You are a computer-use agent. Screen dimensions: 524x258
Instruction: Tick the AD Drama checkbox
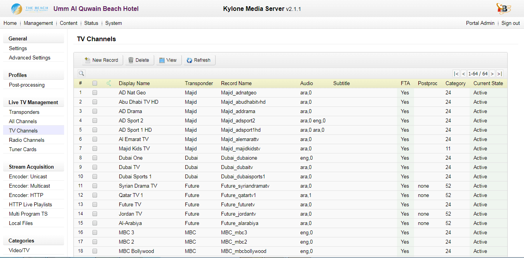click(x=95, y=111)
